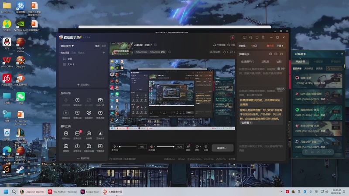
Task: Collapse the chevron under the 对局助手 title
Action: click(x=300, y=57)
